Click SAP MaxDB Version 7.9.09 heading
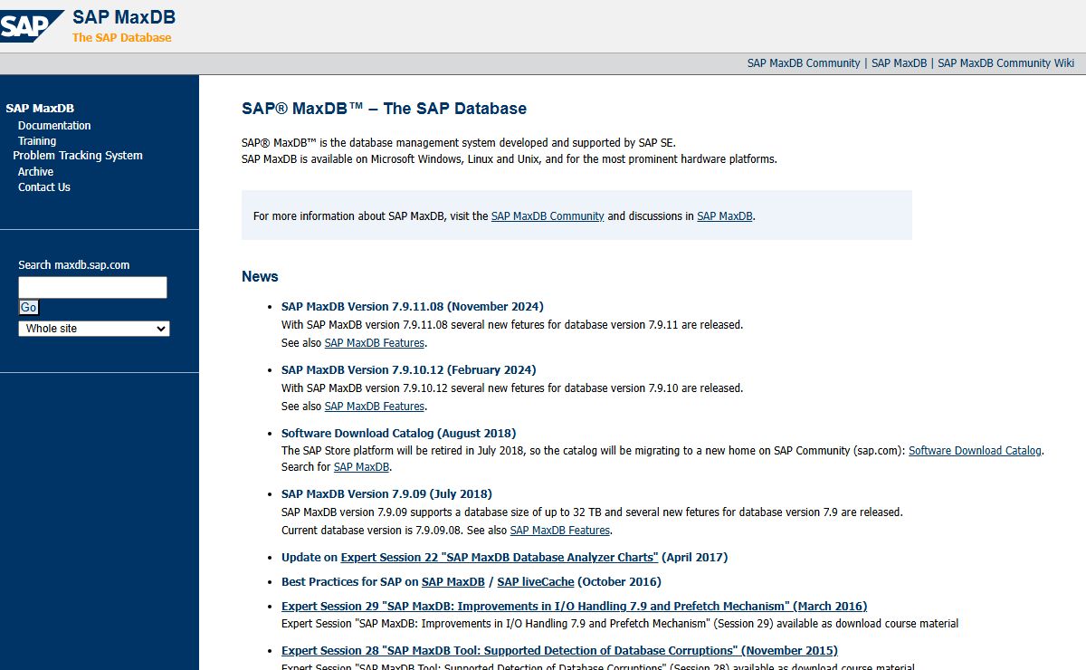This screenshot has width=1086, height=670. 387,494
